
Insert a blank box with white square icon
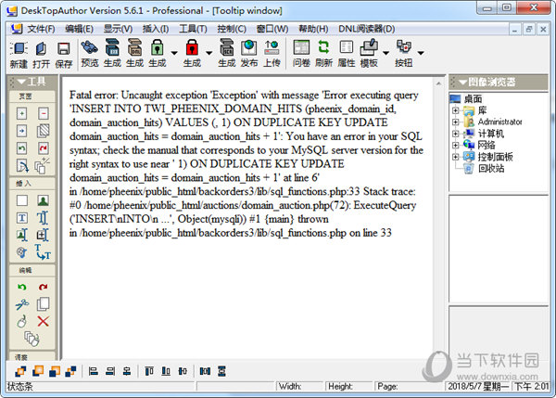(x=22, y=200)
